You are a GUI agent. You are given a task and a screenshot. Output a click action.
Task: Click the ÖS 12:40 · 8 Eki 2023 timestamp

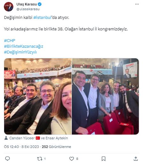point(21,147)
